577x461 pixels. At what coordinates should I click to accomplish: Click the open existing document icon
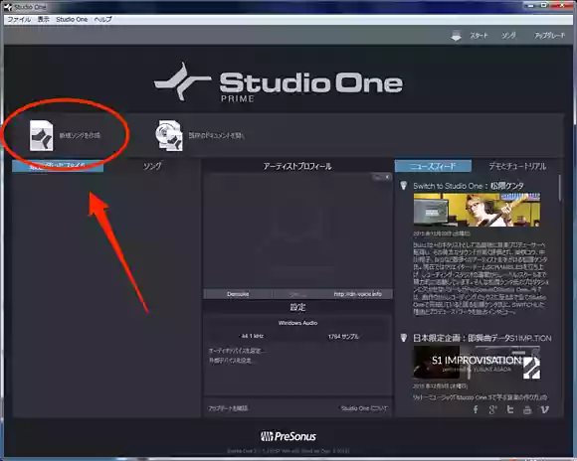pos(169,135)
